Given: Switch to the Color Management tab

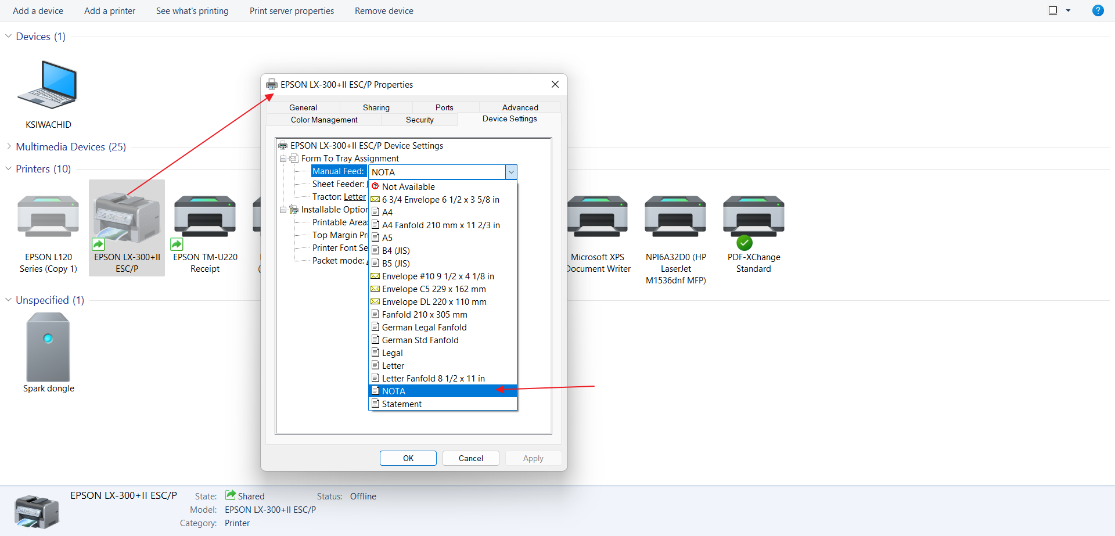Looking at the screenshot, I should point(324,120).
